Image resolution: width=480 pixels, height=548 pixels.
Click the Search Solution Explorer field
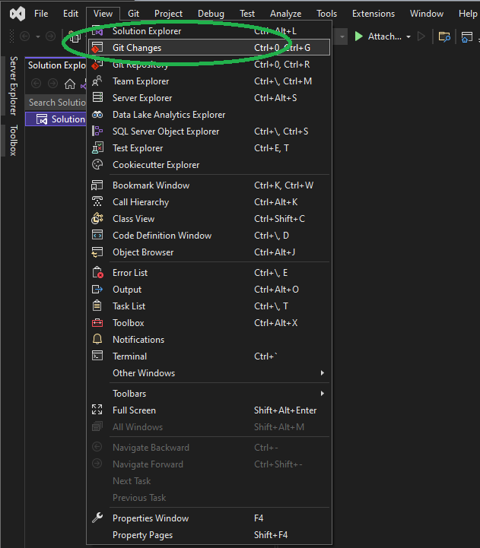(x=56, y=103)
